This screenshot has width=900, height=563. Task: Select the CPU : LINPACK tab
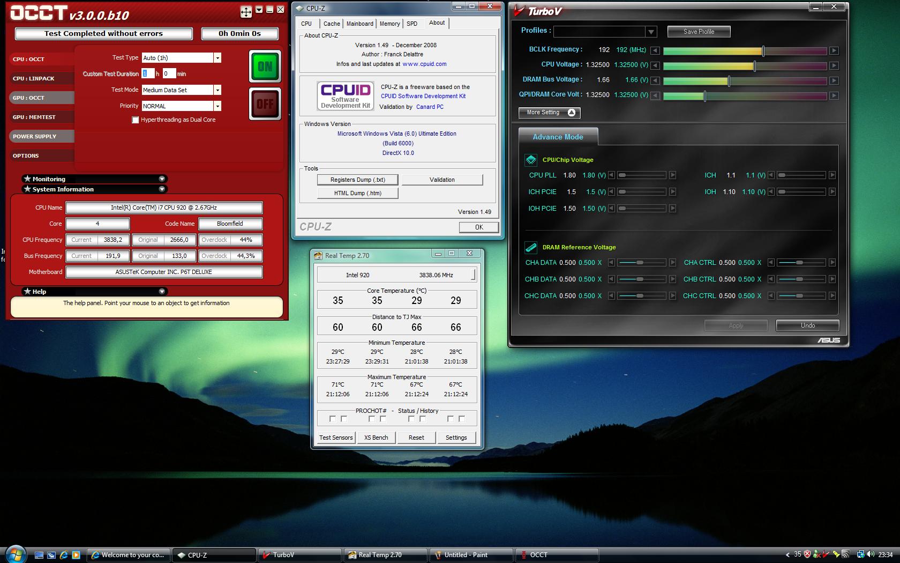(x=41, y=78)
